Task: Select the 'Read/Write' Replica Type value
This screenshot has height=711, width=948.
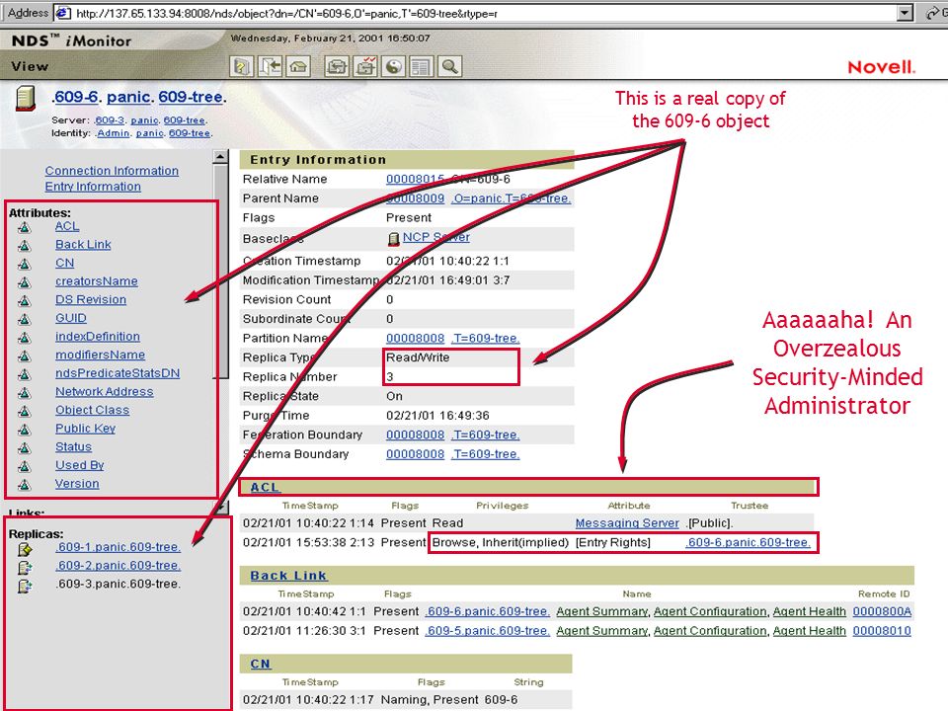Action: (x=418, y=357)
